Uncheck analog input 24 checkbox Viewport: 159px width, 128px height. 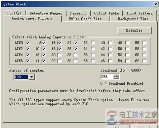tap(76, 43)
